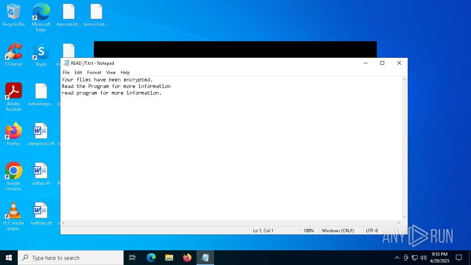
Task: Open the File menu in Notepad
Action: click(x=66, y=73)
